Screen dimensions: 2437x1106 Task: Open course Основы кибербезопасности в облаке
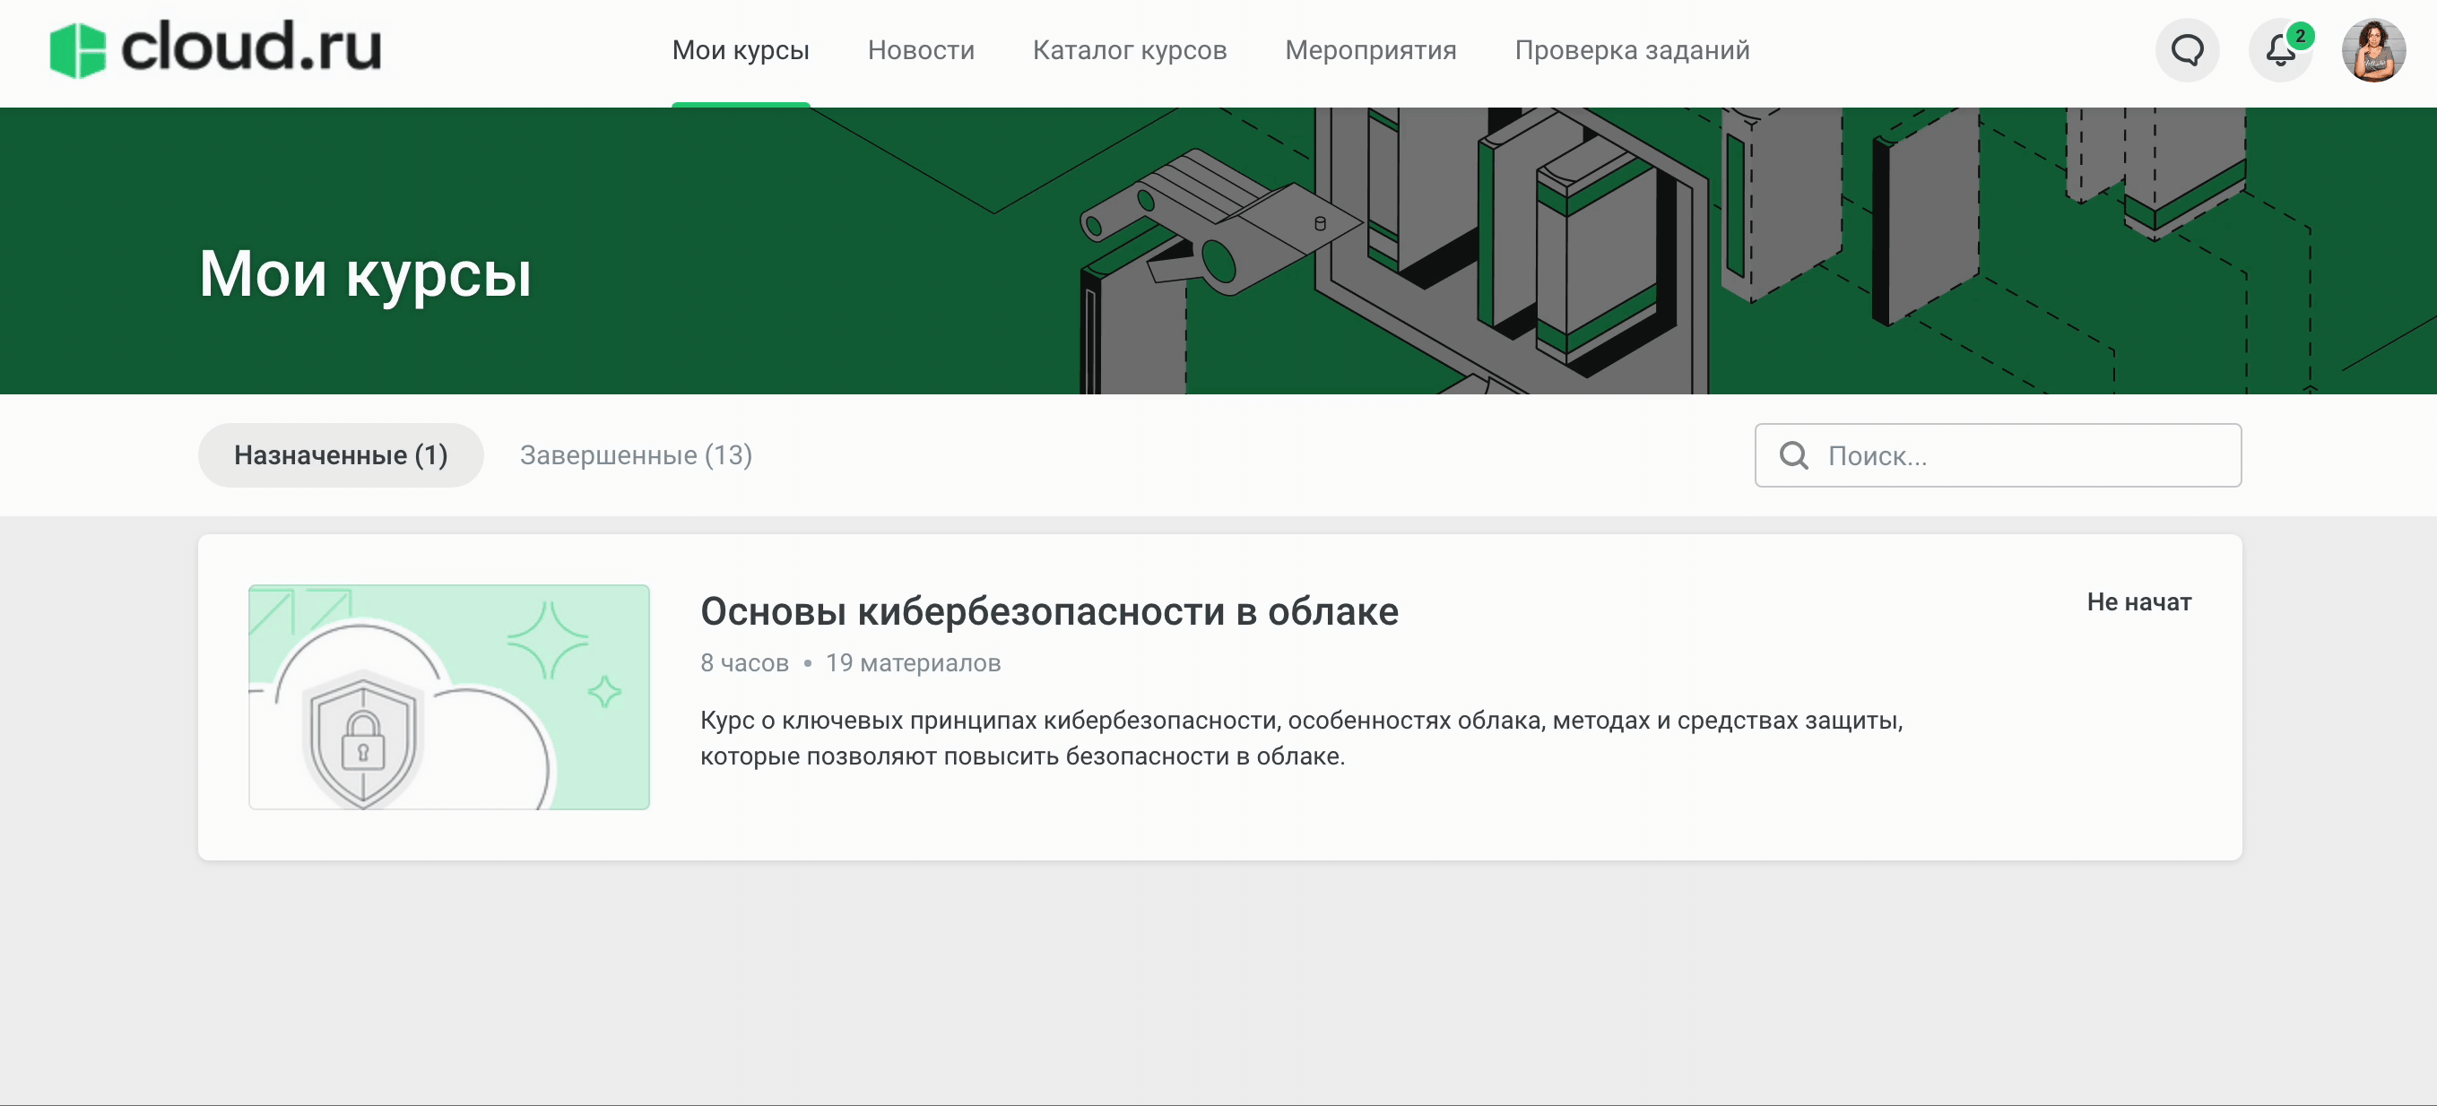tap(1048, 611)
